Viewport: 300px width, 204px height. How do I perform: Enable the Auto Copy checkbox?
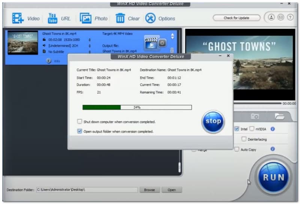click(237, 149)
